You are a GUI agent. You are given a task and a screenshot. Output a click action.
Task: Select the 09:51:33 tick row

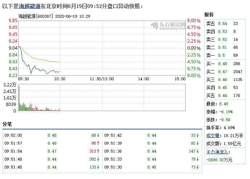coord(152,159)
